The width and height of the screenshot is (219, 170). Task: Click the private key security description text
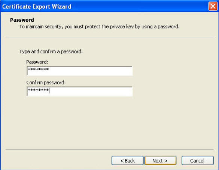coord(99,27)
